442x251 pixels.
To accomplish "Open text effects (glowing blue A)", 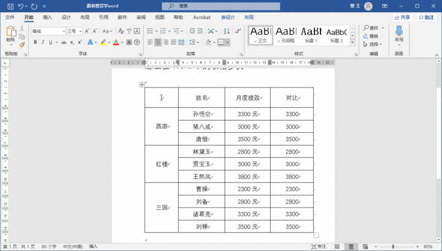I will (x=90, y=42).
